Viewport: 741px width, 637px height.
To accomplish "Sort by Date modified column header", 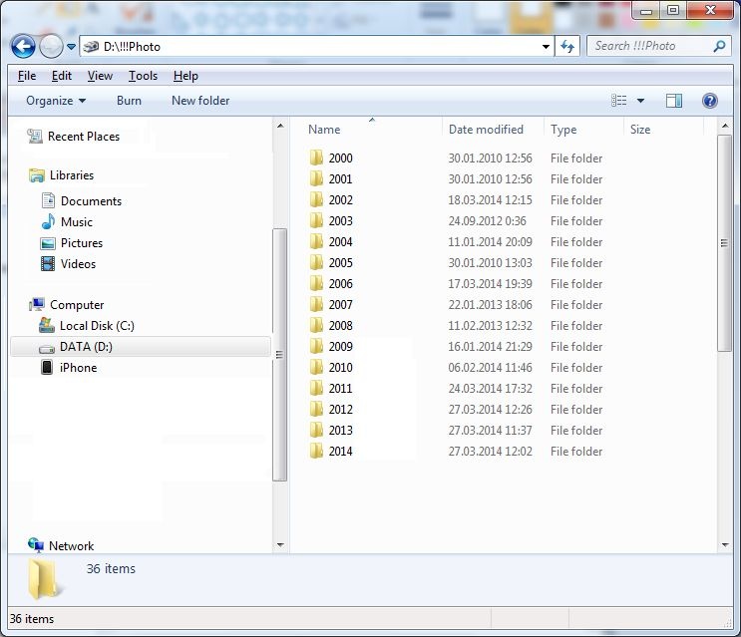I will 486,130.
